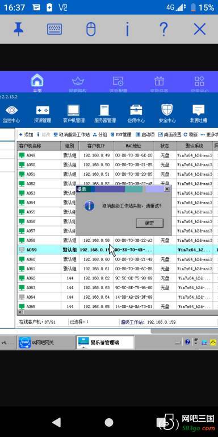Click the green monitor icon for A053
Viewport: 218px width, 437px height.
pyautogui.click(x=22, y=193)
